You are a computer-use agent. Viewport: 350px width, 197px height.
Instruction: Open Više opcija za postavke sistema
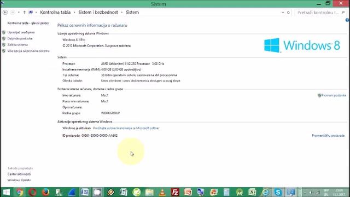pos(28,51)
